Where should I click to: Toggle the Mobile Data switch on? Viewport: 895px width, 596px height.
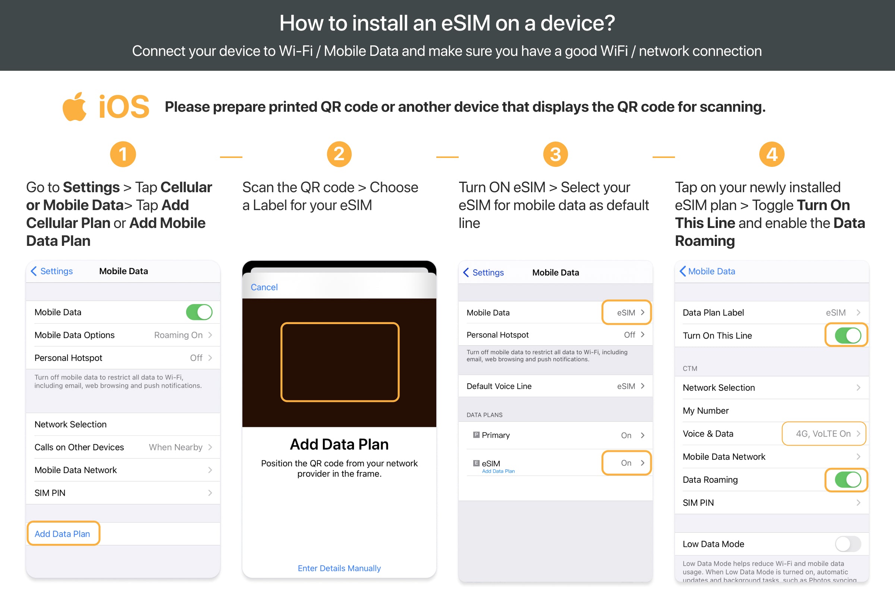click(x=199, y=312)
